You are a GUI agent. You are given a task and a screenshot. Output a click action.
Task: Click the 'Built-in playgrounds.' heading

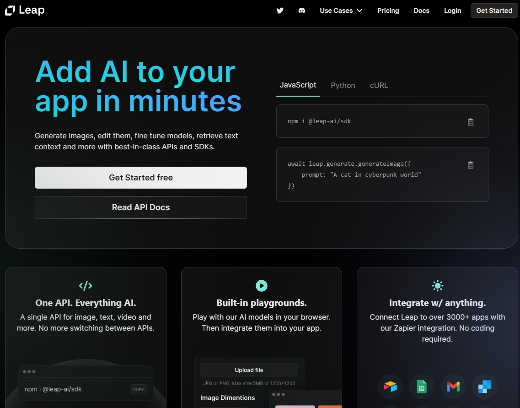[x=262, y=303]
